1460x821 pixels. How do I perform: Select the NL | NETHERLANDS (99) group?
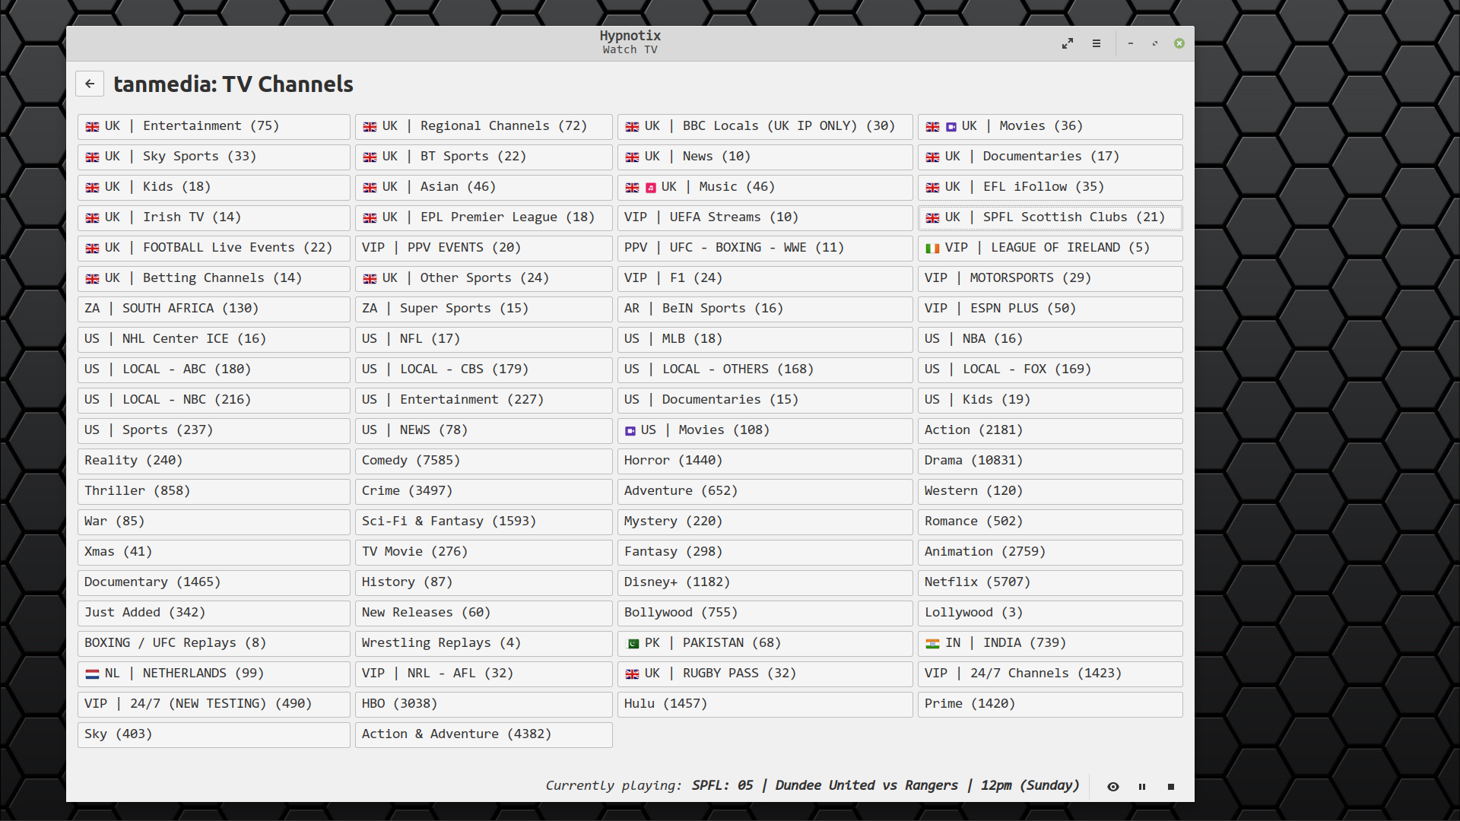pos(213,674)
